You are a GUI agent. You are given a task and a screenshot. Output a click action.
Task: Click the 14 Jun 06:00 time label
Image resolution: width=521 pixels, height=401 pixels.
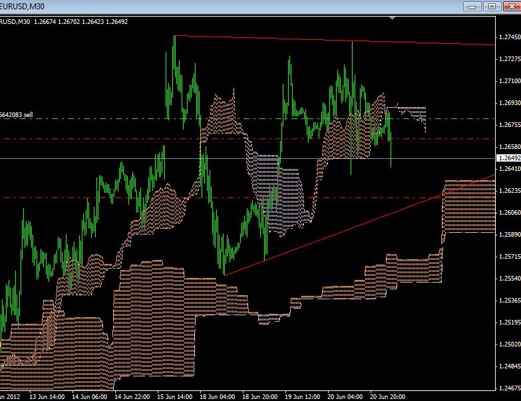coord(90,397)
